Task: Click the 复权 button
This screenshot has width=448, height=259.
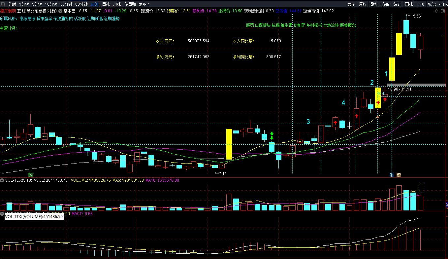Action: [x=363, y=5]
